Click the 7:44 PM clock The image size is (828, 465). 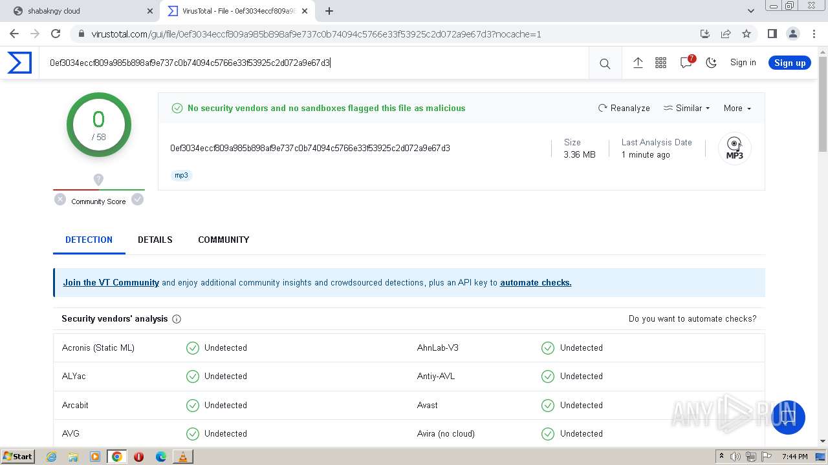tap(794, 457)
